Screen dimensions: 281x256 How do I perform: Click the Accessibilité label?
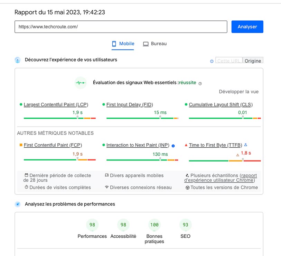123,236
